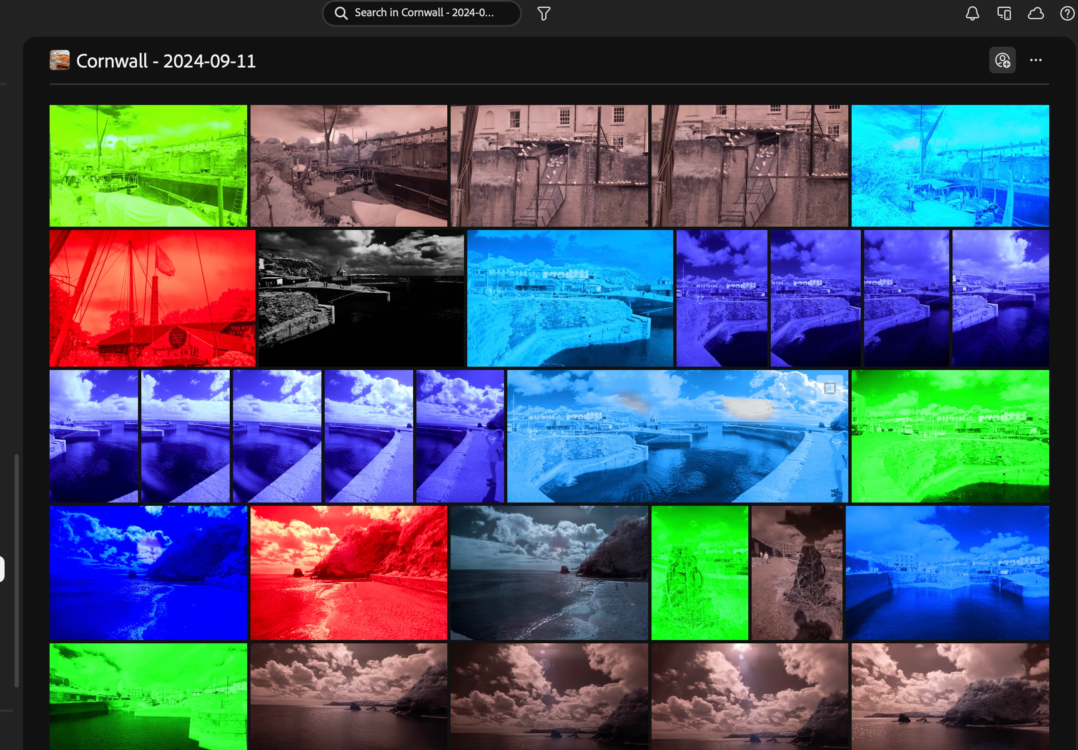The image size is (1078, 750).
Task: Click the devices icon in top bar
Action: coord(1004,13)
